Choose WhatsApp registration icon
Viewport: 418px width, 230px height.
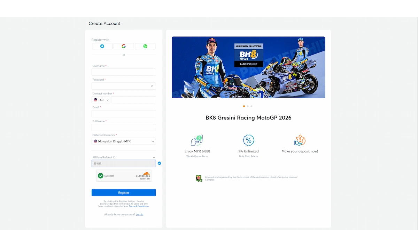[145, 46]
